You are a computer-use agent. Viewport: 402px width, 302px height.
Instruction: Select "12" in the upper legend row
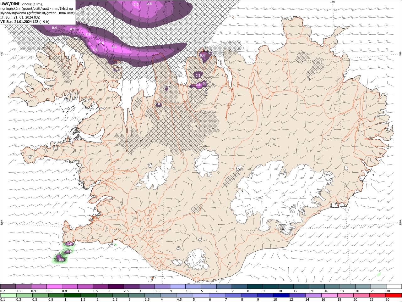[x=295, y=291]
